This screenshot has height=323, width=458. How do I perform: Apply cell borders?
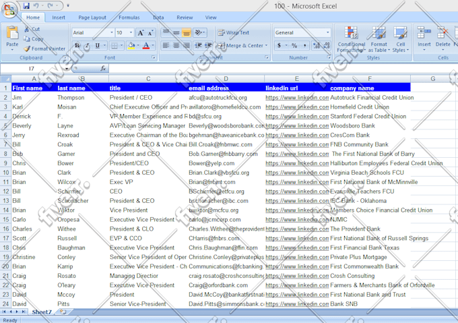[x=115, y=46]
